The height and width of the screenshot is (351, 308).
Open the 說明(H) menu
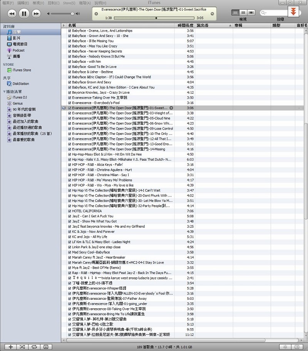100,3
